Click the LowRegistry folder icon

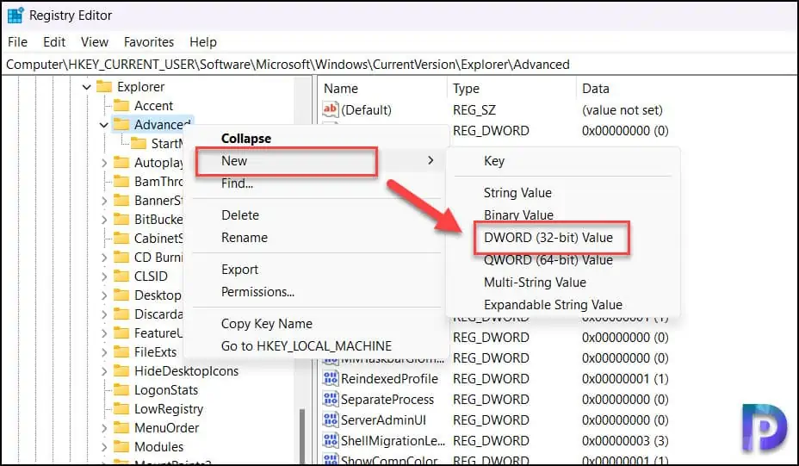tap(121, 409)
